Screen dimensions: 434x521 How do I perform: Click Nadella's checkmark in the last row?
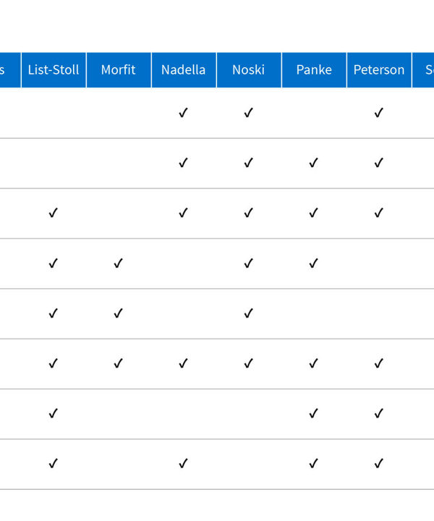pos(183,464)
